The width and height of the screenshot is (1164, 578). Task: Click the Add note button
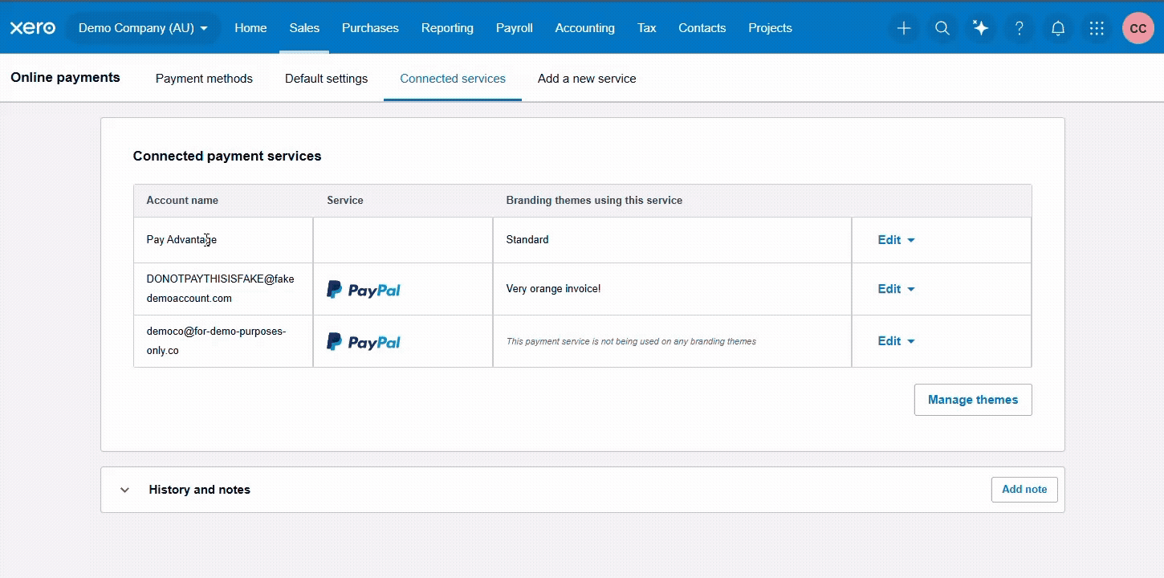coord(1024,490)
